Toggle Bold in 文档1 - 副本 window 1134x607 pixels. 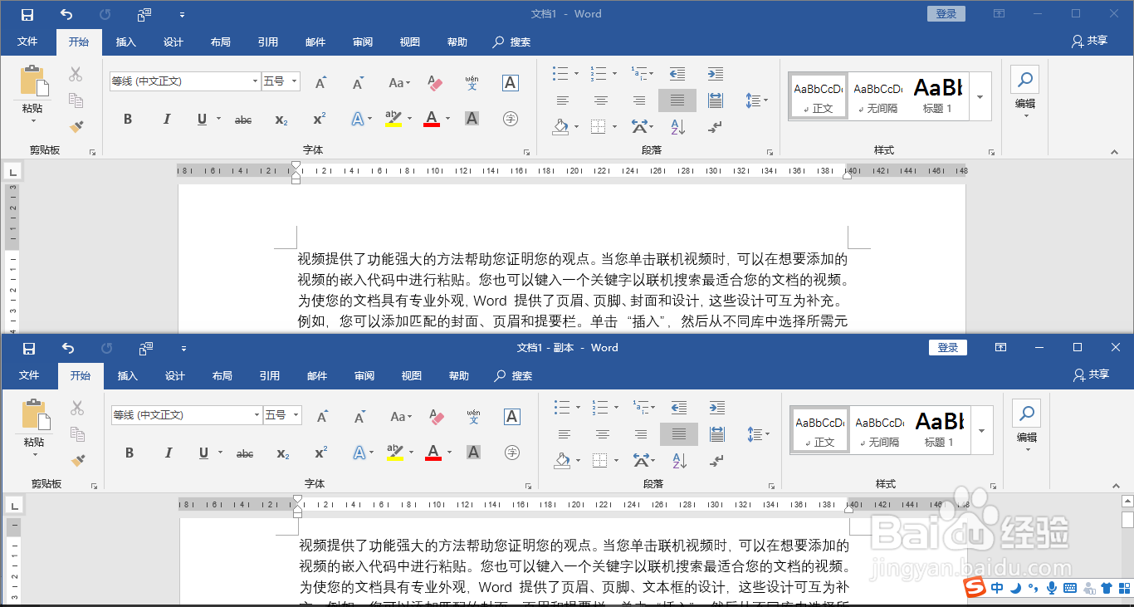130,453
